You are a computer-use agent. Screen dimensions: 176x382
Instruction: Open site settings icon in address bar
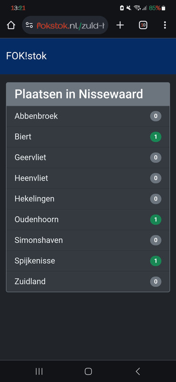(x=30, y=25)
